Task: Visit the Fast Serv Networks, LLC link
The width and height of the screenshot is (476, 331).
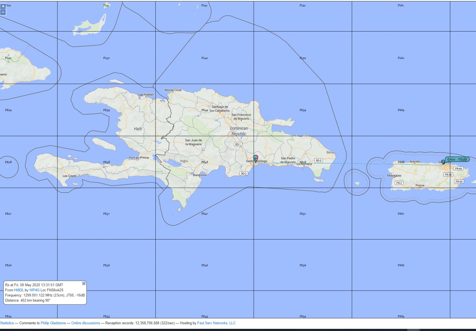Action: click(x=216, y=323)
